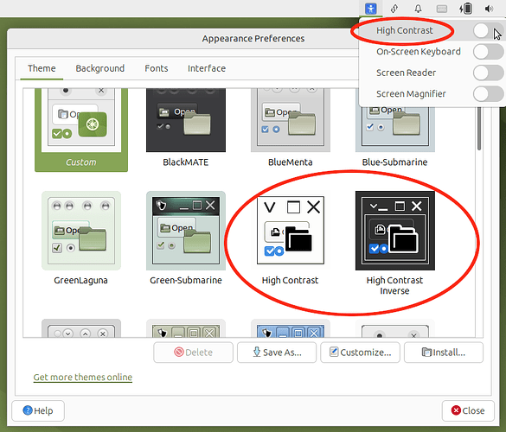Click the battery power indicator
The width and height of the screenshot is (506, 432).
(465, 9)
